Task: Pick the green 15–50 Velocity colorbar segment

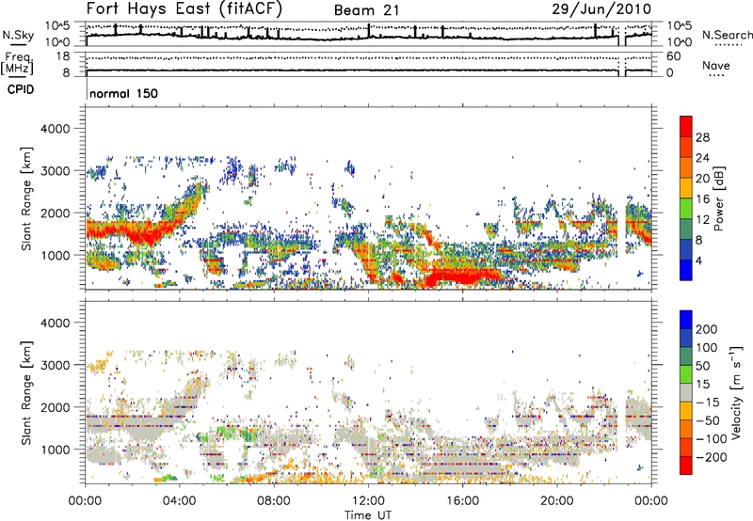Action: (x=686, y=374)
